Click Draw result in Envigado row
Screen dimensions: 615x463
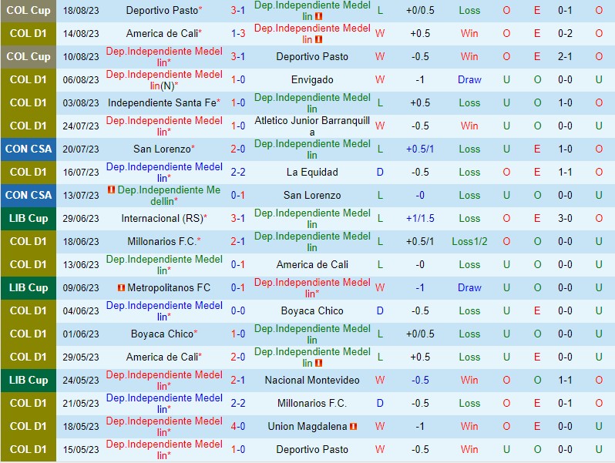point(469,80)
